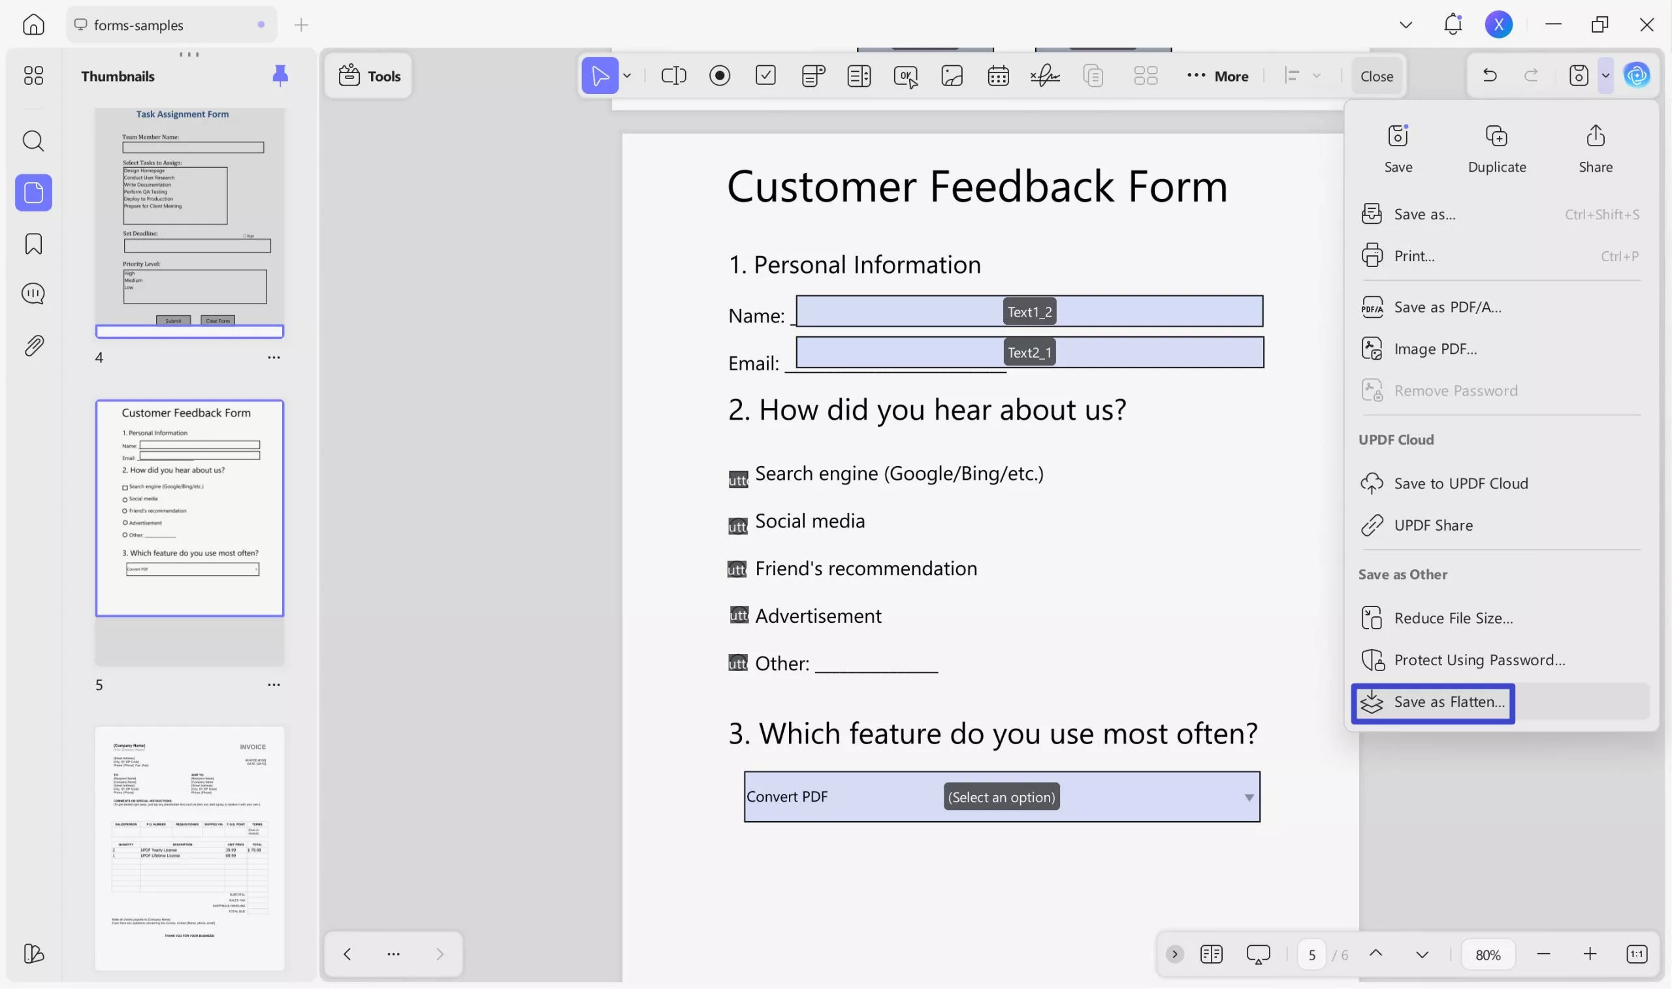Select the checkbox field tool
The image size is (1672, 989).
point(765,75)
